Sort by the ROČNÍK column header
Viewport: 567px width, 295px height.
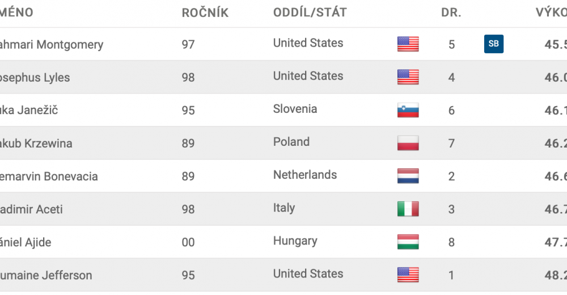pos(205,12)
